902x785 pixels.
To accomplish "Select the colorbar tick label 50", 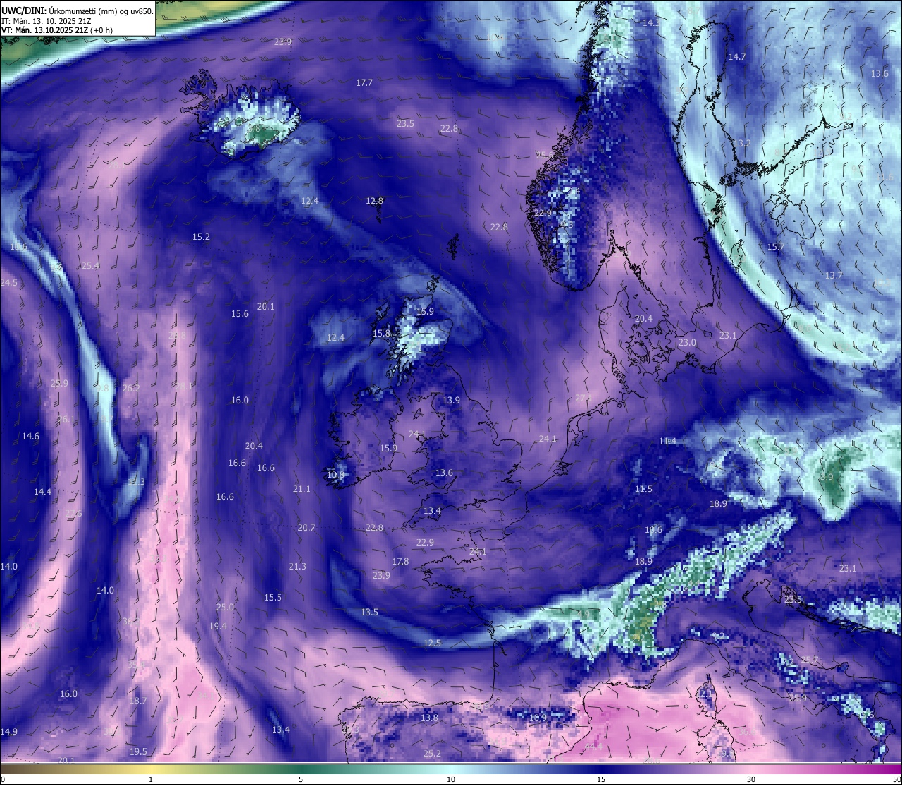I will 896,779.
